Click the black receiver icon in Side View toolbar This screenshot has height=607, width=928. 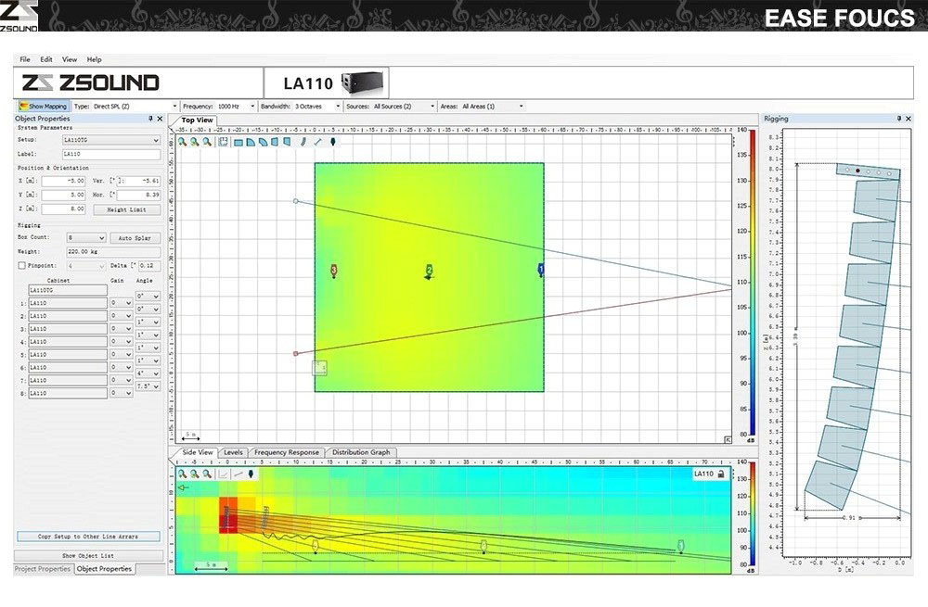click(x=251, y=474)
